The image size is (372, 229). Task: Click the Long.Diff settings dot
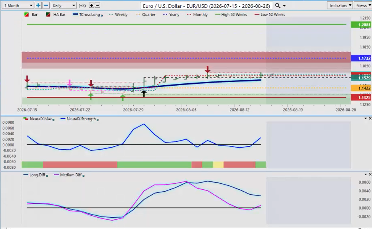(x=47, y=176)
